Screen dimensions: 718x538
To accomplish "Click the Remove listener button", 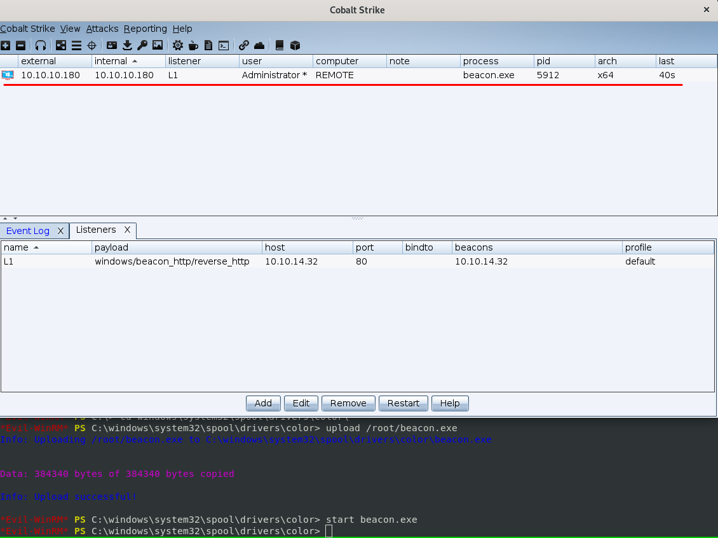I will pyautogui.click(x=348, y=403).
